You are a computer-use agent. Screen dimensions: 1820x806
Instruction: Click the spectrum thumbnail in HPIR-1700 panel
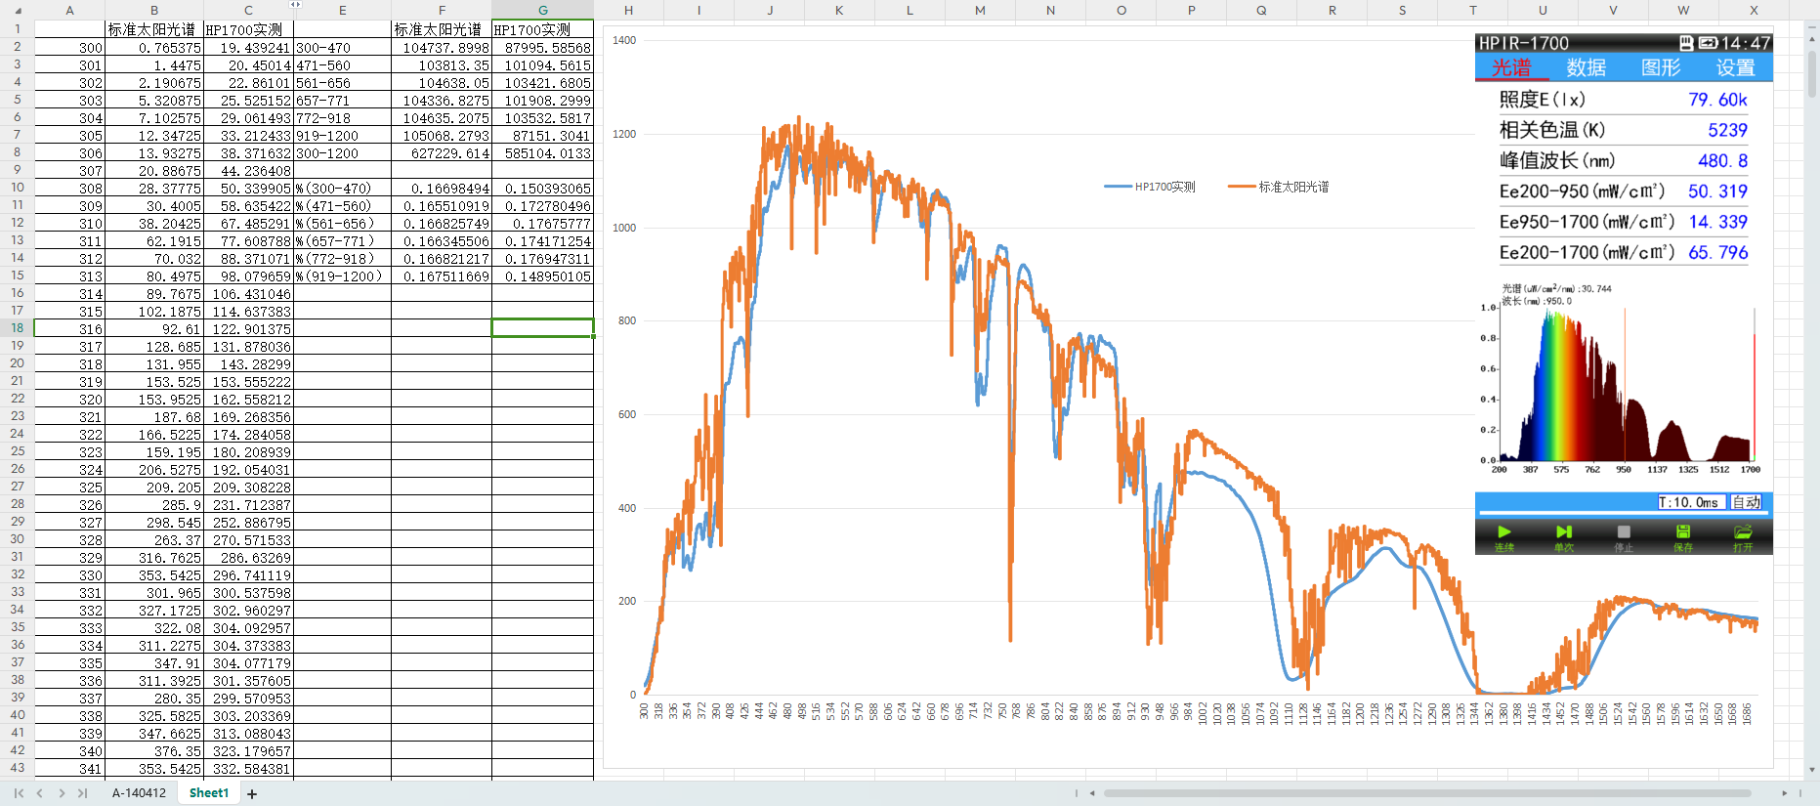point(1624,381)
